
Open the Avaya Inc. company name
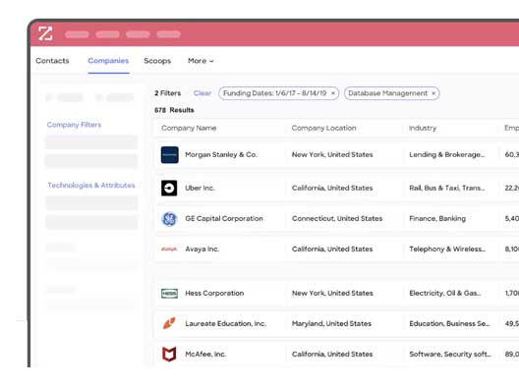tap(202, 249)
